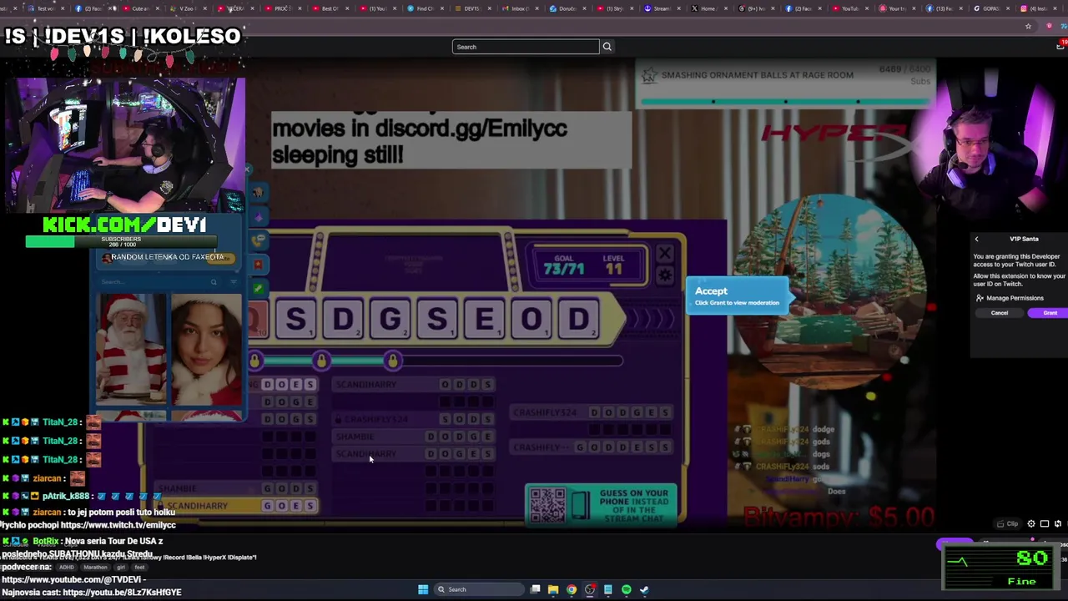1068x601 pixels.
Task: Grant V1P Santa extension access
Action: [x=1049, y=313]
